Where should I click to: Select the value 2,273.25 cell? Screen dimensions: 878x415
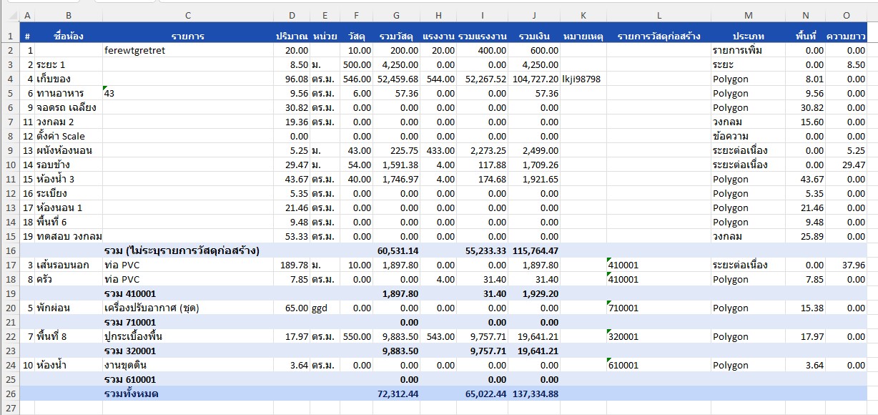[483, 150]
